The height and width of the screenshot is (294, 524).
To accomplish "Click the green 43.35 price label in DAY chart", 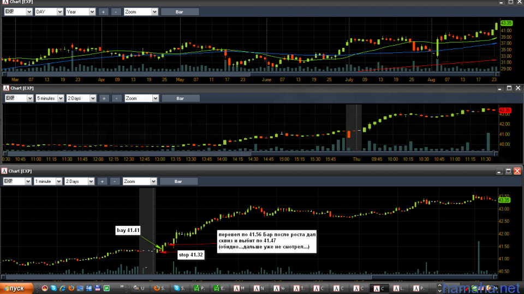I will coord(507,23).
